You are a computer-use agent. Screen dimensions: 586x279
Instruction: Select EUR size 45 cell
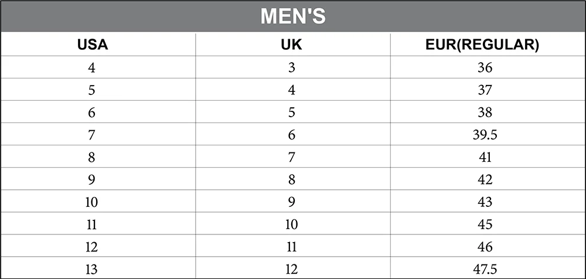click(x=485, y=224)
